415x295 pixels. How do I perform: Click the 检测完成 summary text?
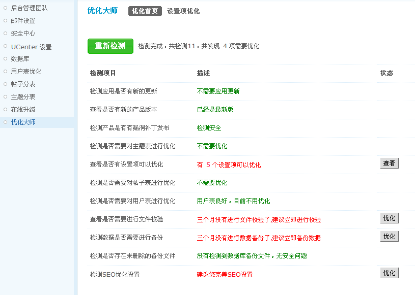coord(199,46)
